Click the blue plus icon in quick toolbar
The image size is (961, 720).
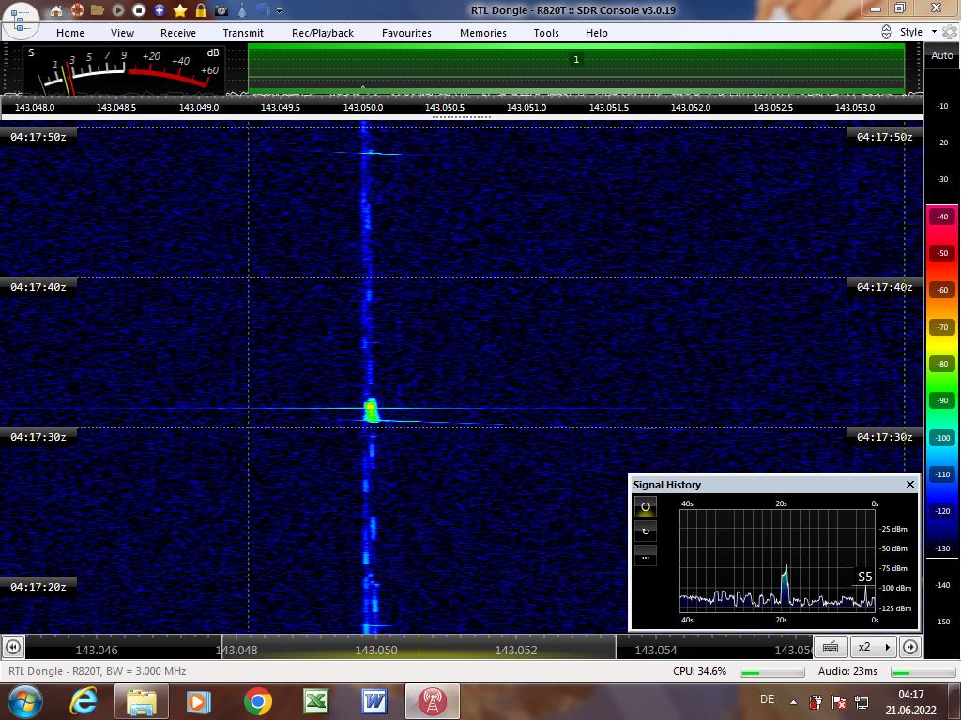click(160, 10)
